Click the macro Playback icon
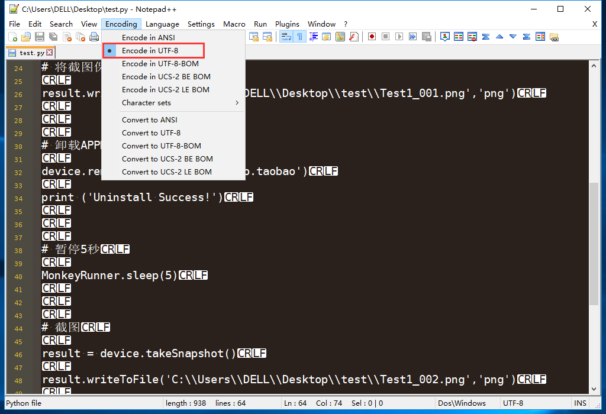 coord(399,37)
